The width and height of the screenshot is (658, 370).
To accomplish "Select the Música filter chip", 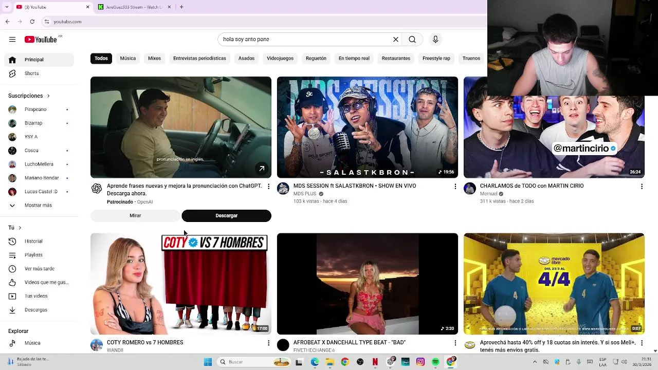I will pyautogui.click(x=128, y=58).
